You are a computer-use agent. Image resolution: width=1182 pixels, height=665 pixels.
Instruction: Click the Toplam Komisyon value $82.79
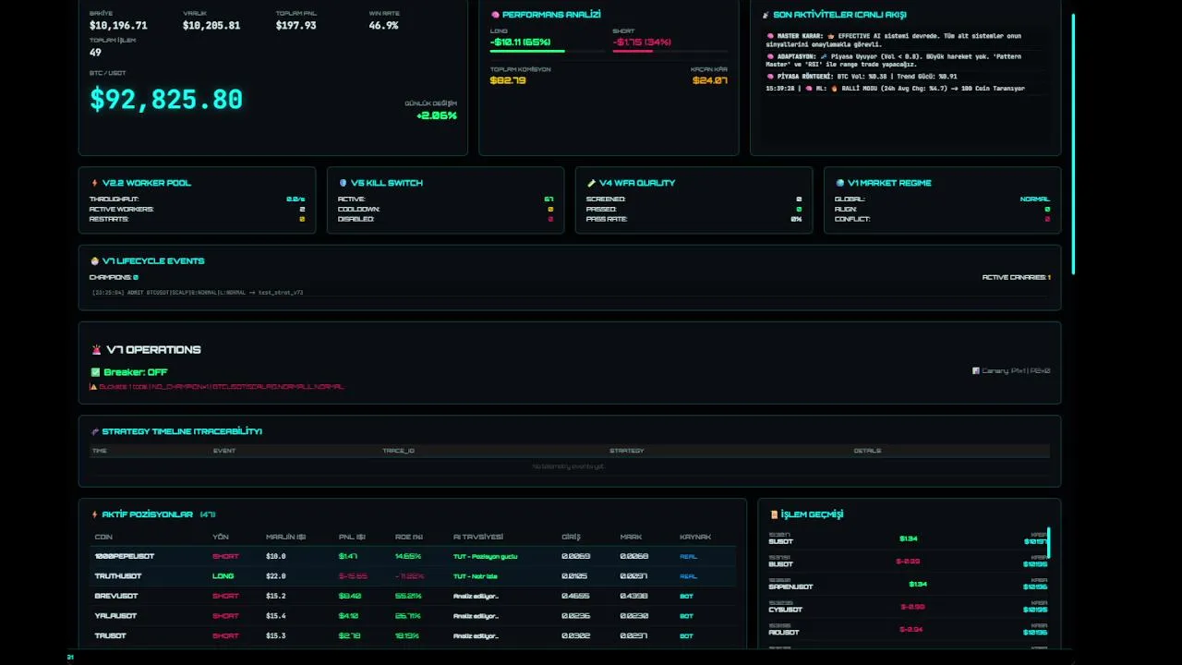(508, 80)
